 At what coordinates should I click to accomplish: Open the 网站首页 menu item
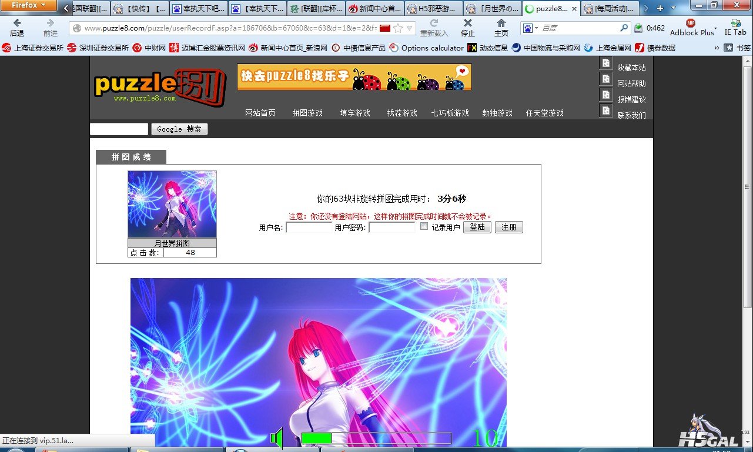pos(260,113)
